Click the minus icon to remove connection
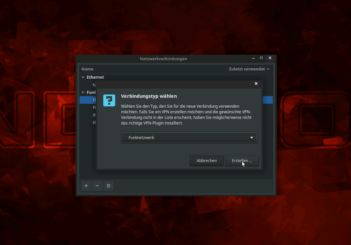Viewport: 351px width, 245px height. coord(97,186)
